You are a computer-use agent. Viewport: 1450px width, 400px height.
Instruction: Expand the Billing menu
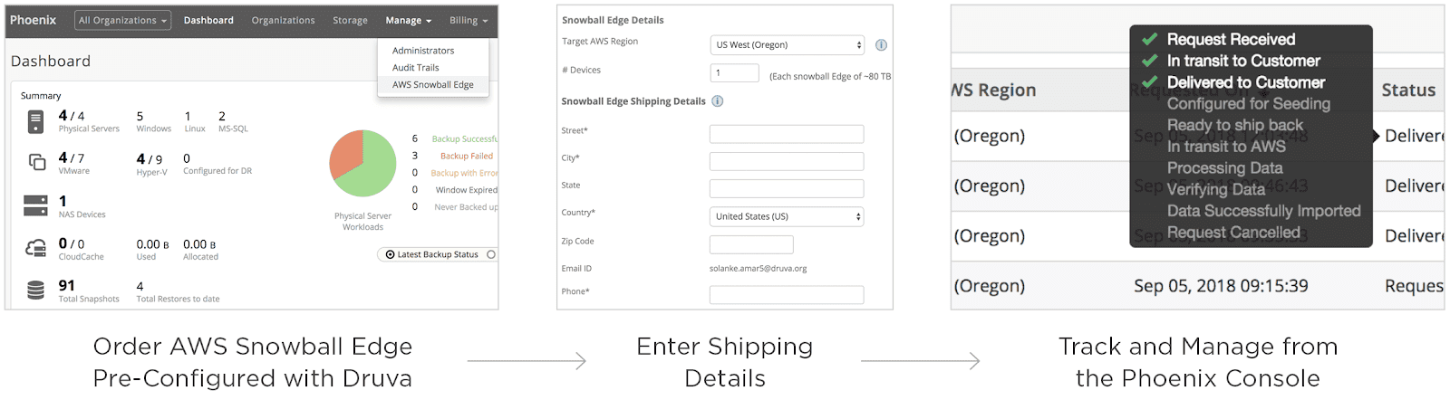[x=469, y=21]
